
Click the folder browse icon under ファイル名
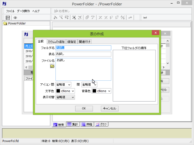(x=52, y=66)
